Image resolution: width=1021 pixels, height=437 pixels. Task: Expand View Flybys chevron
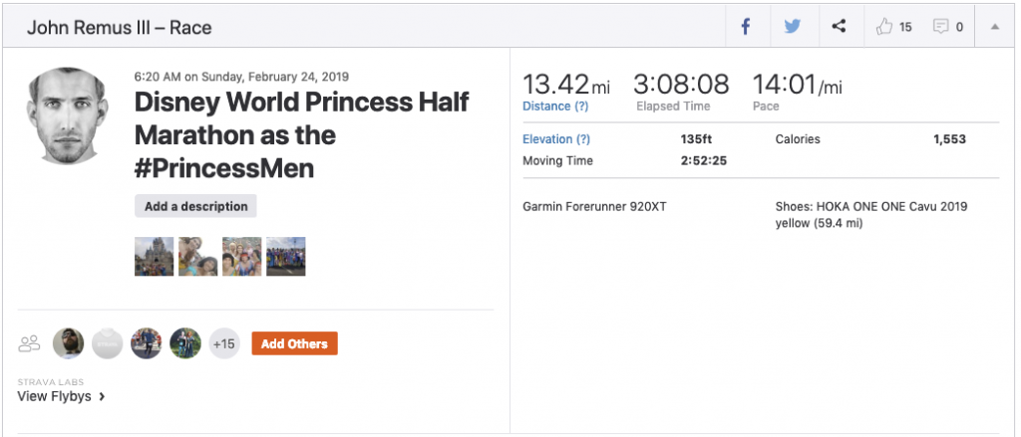[102, 397]
